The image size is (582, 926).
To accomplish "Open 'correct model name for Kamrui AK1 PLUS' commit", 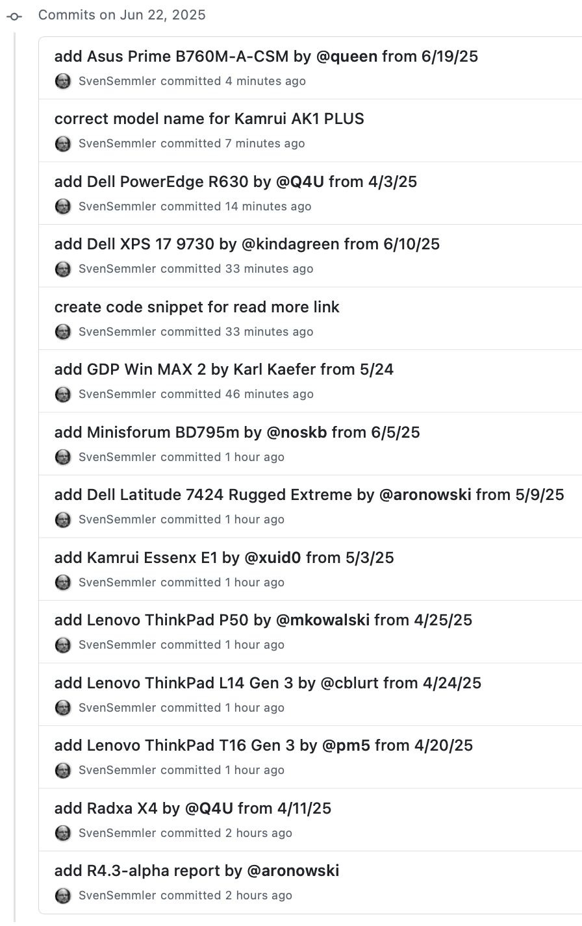I will (209, 119).
